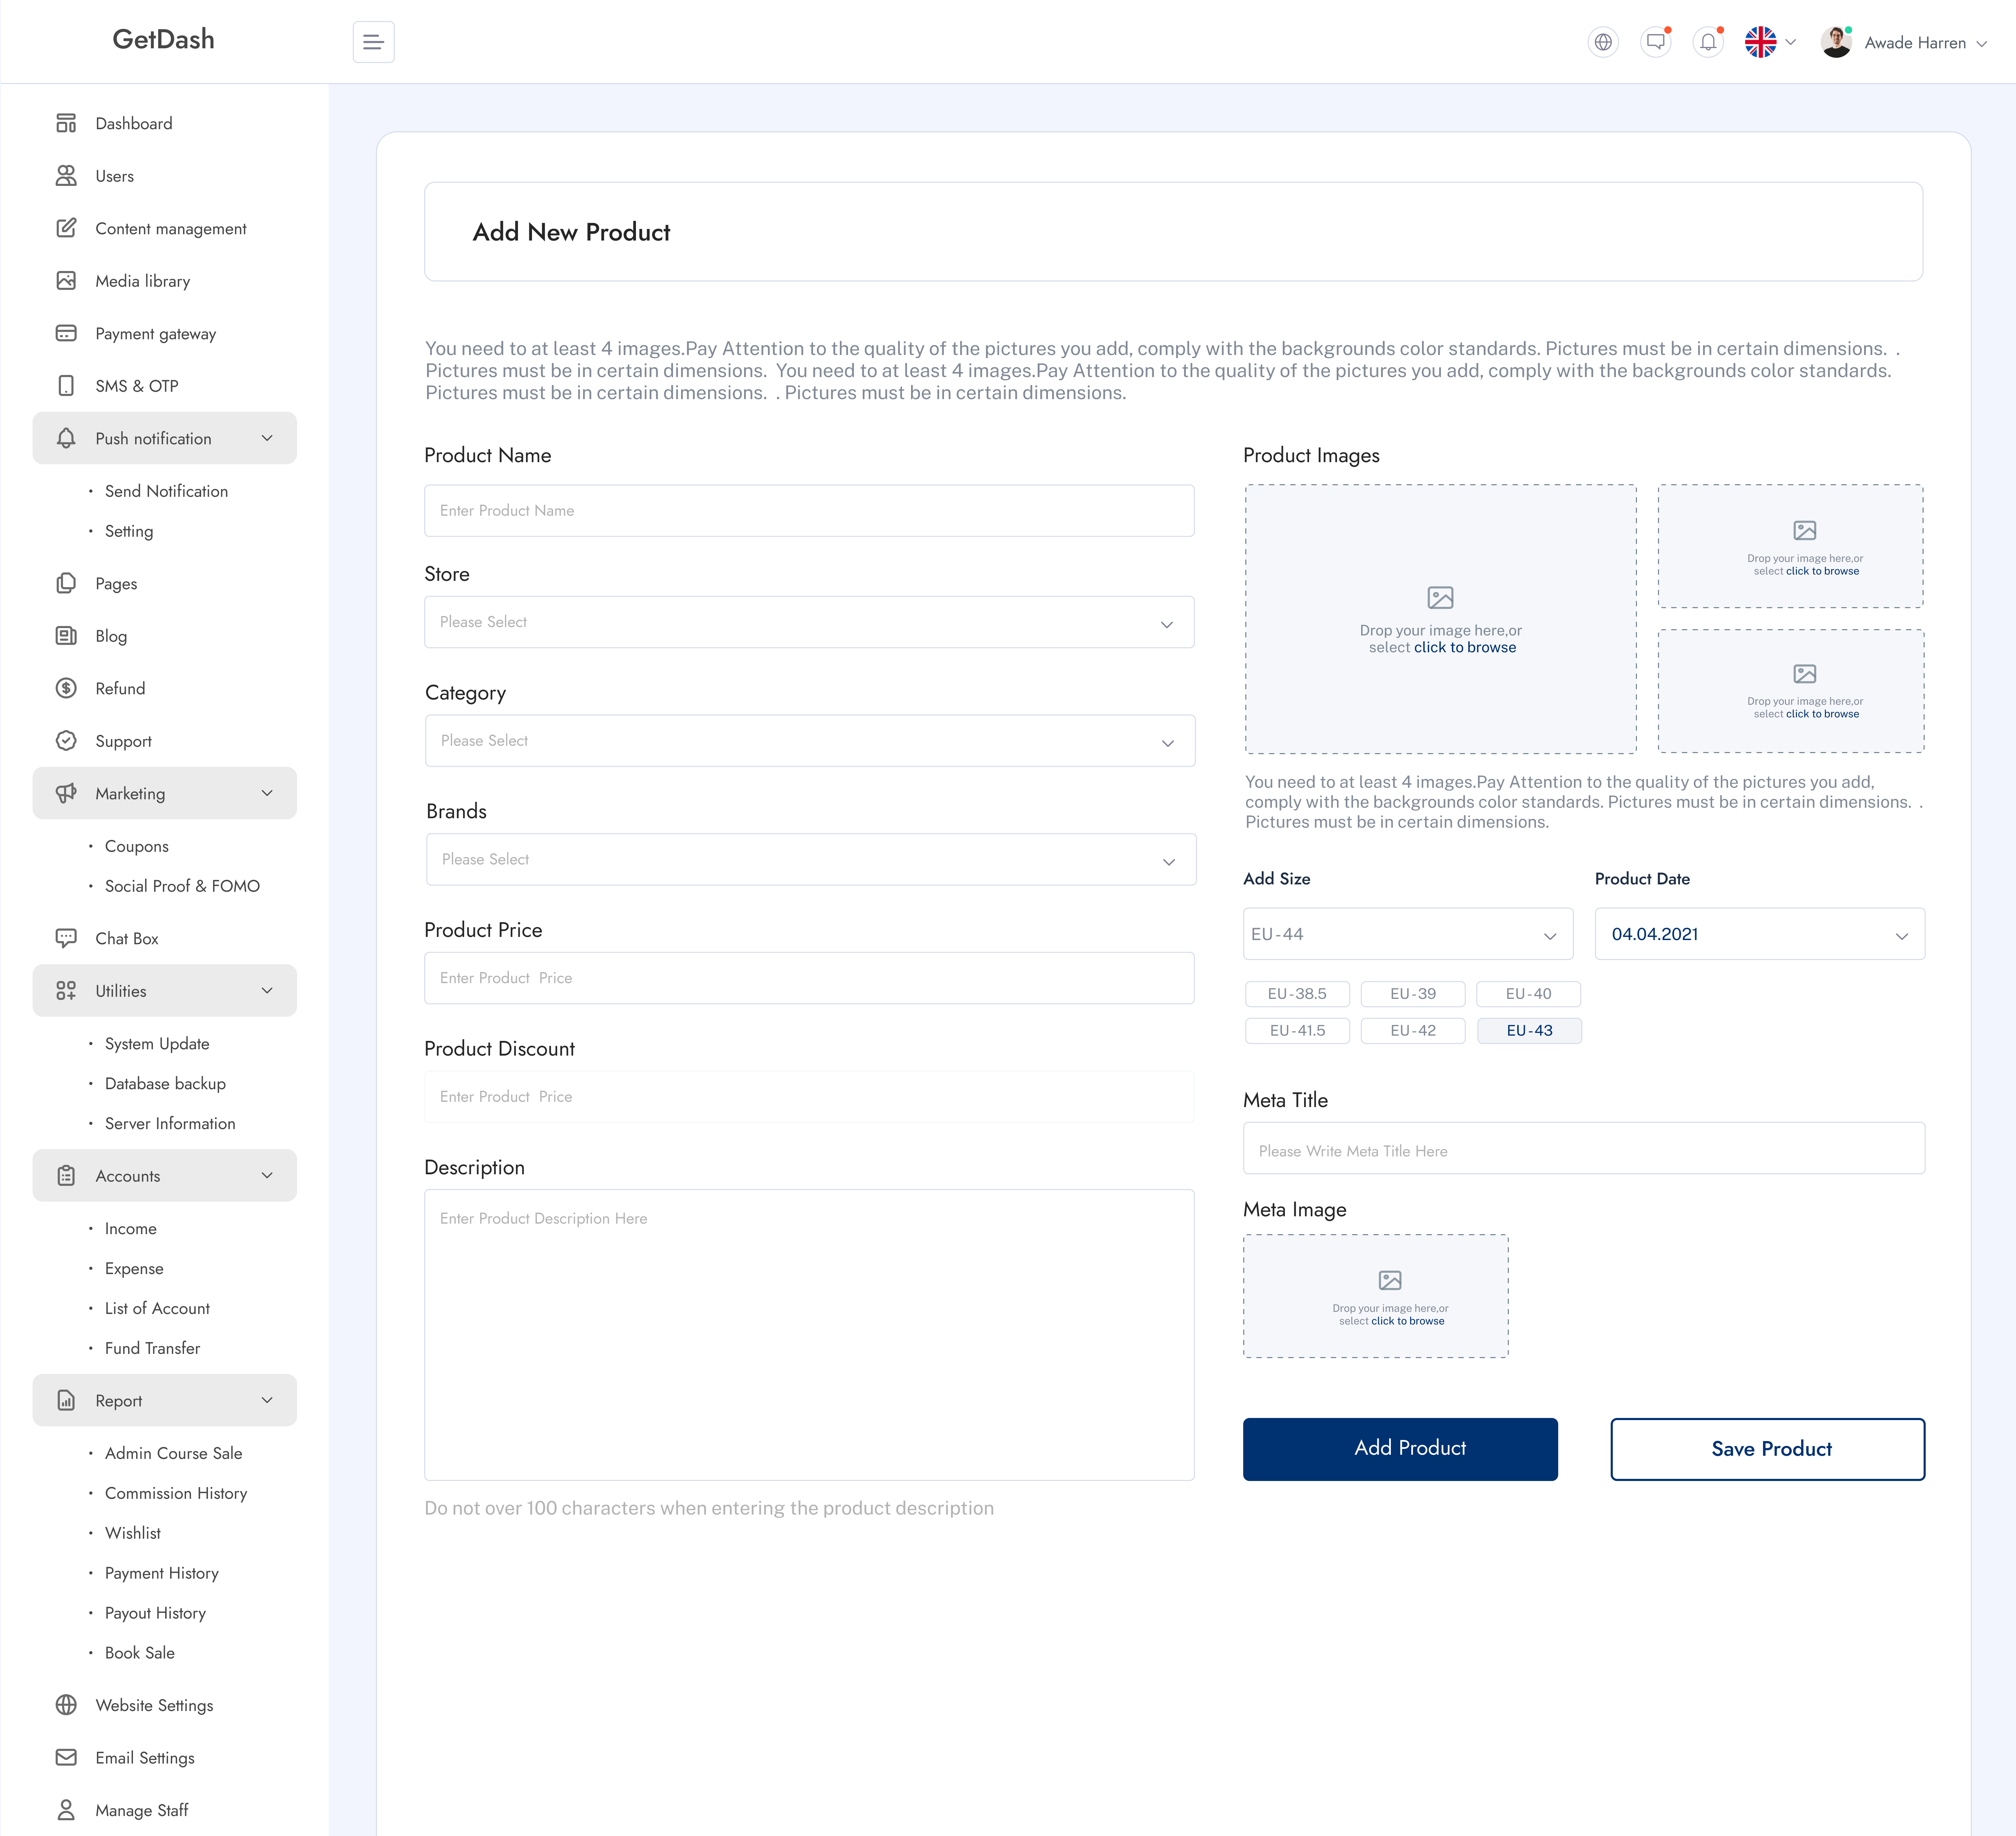The image size is (2016, 1836).
Task: Click the Add Product button
Action: (1400, 1449)
